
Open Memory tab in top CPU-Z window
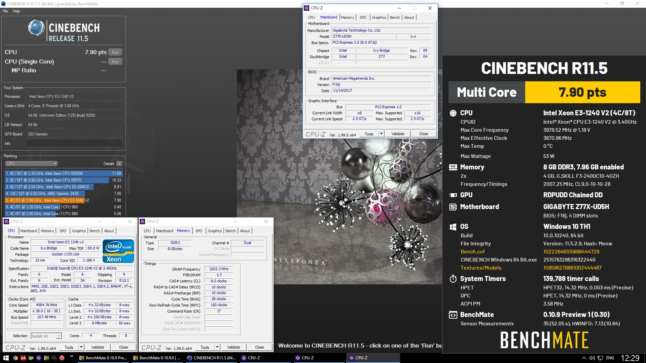[x=348, y=17]
